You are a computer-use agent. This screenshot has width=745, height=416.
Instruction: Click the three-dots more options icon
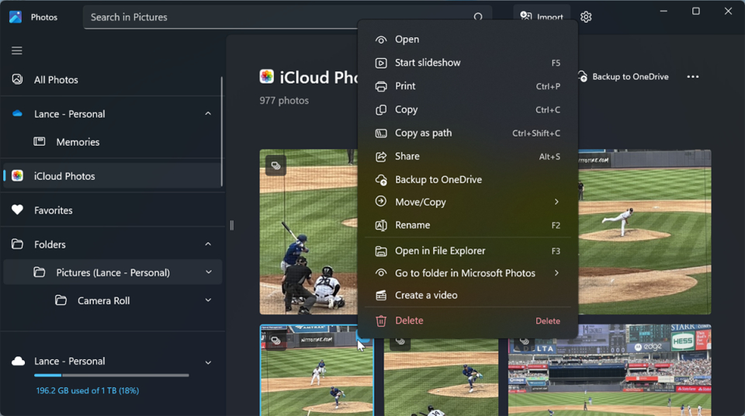pos(692,77)
